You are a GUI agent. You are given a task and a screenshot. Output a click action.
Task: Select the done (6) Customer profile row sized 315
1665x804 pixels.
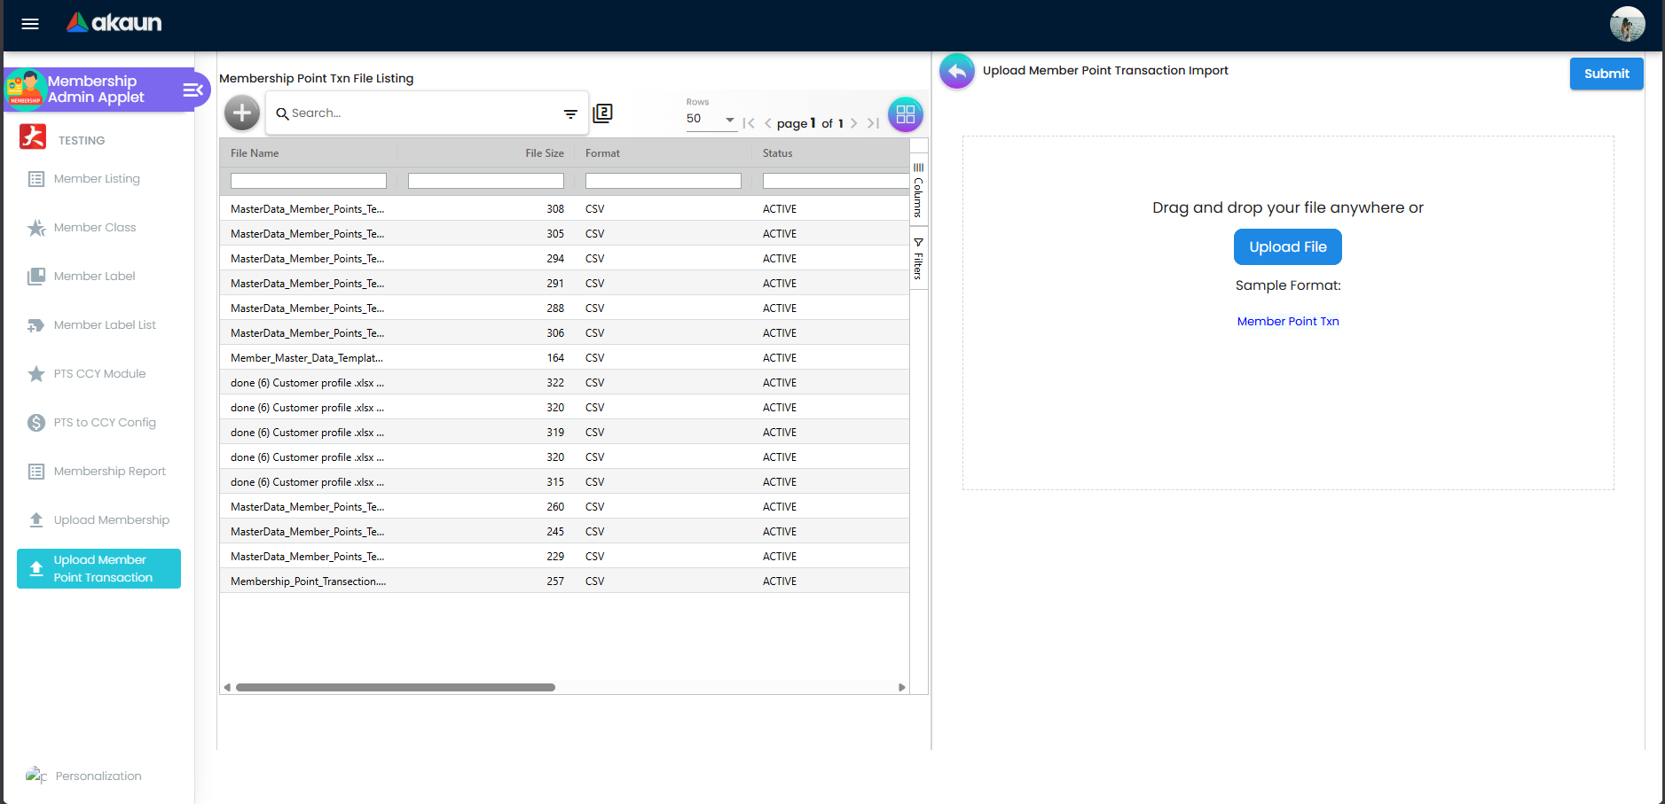pyautogui.click(x=564, y=482)
